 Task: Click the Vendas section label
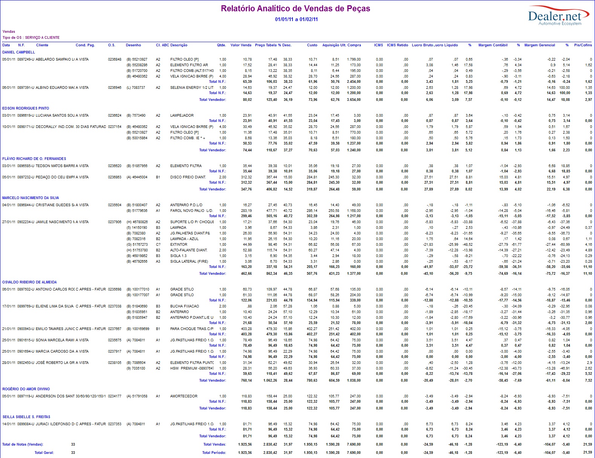pyautogui.click(x=9, y=32)
